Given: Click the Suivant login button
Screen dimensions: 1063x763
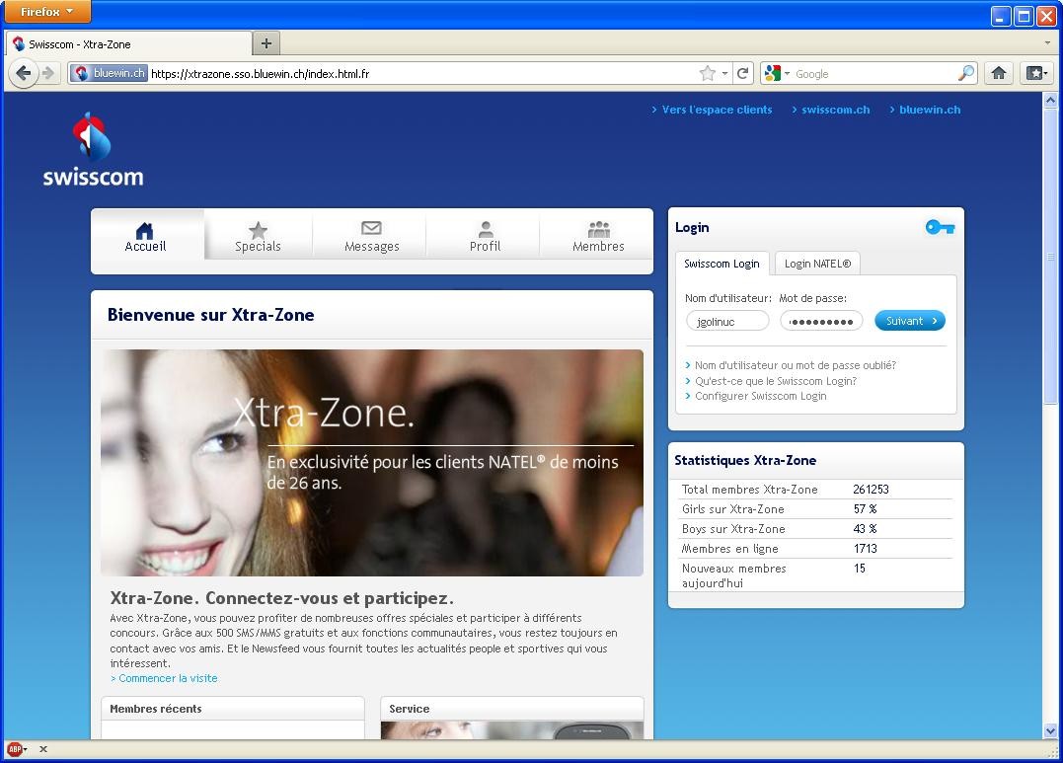Looking at the screenshot, I should 908,320.
